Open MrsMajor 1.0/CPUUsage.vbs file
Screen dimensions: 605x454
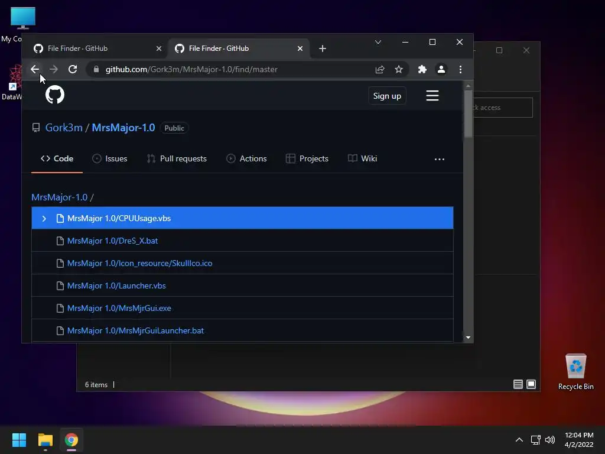coord(119,219)
